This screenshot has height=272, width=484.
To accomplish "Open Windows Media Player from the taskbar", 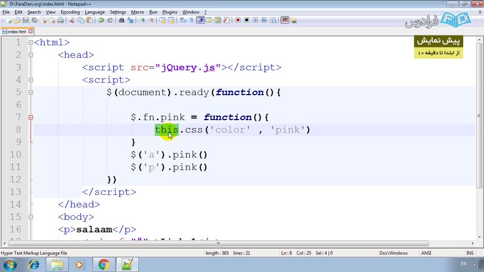I will click(79, 265).
